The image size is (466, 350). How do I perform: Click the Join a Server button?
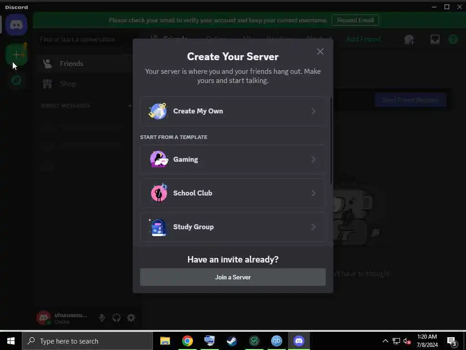coord(233,277)
